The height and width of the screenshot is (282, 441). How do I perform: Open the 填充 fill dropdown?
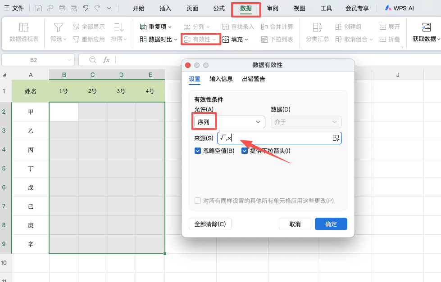(235, 39)
